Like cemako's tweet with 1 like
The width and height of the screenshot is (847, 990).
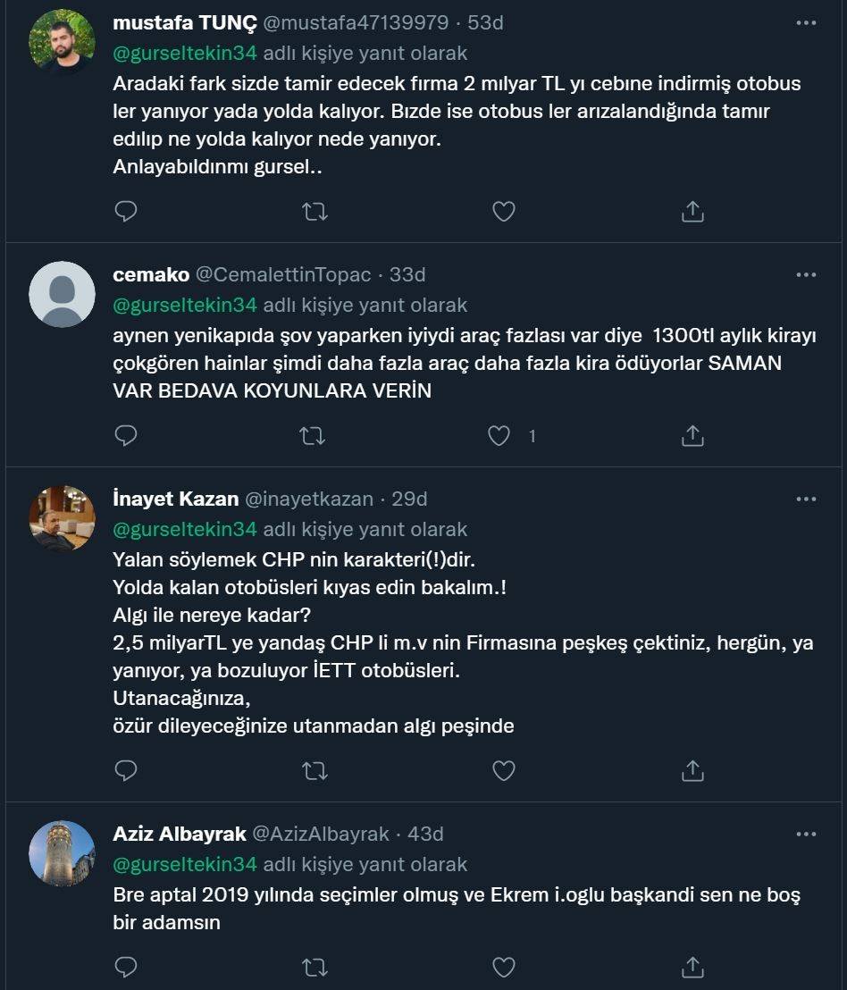pos(499,435)
